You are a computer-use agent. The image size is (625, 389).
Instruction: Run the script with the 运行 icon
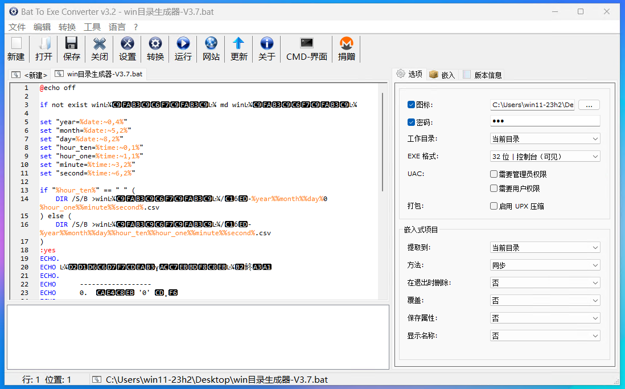183,43
